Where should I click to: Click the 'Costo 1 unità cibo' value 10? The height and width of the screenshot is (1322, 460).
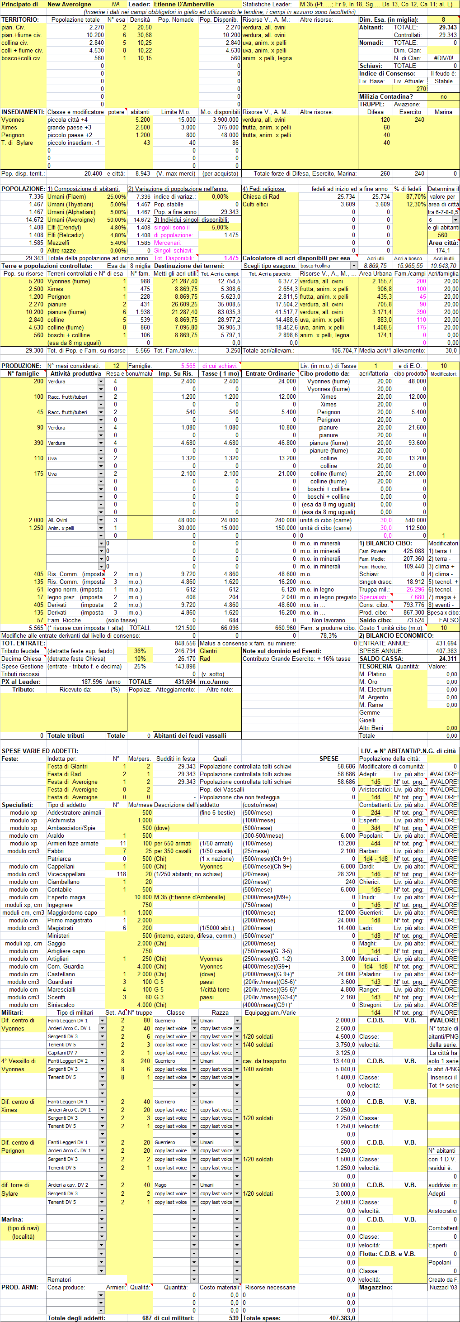pyautogui.click(x=443, y=628)
